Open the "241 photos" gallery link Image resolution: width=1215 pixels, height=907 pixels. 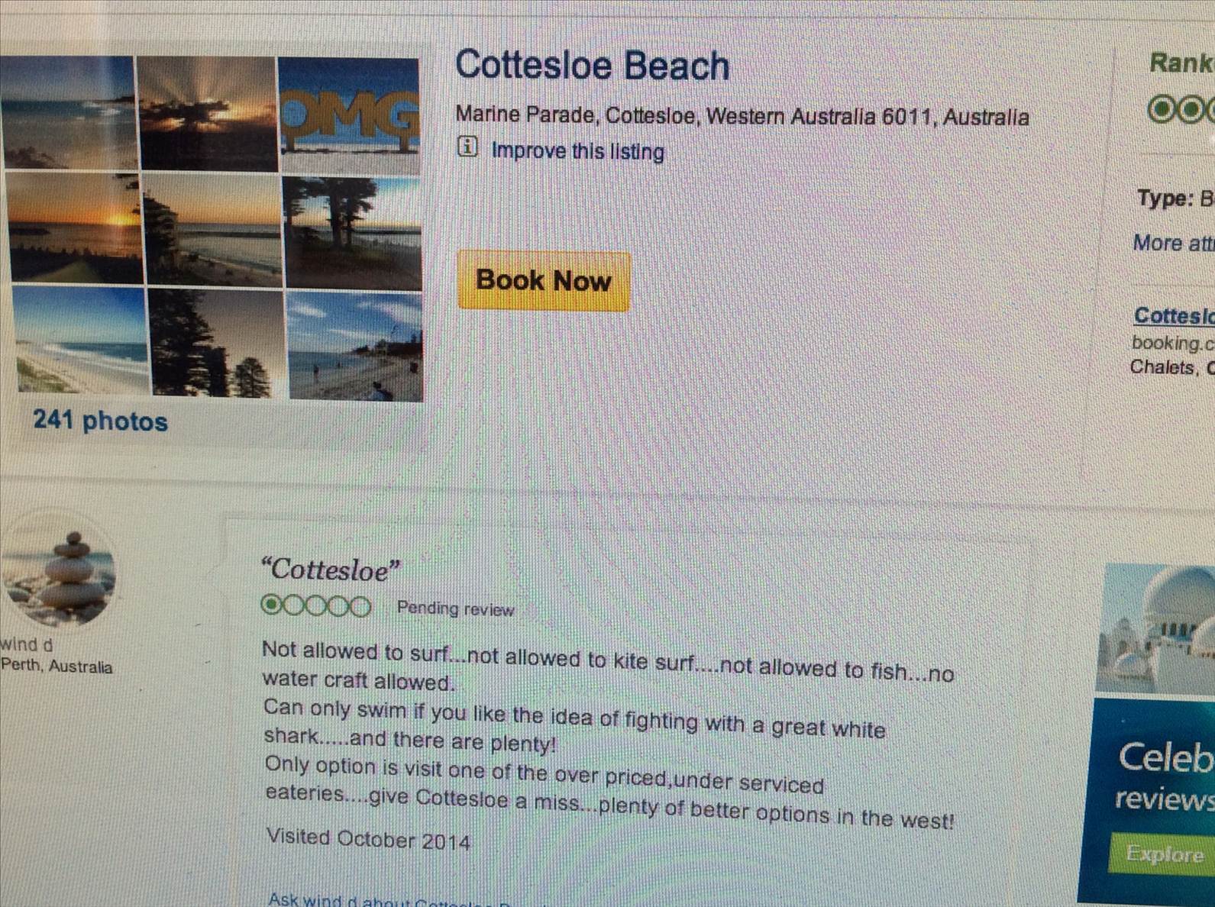click(100, 421)
